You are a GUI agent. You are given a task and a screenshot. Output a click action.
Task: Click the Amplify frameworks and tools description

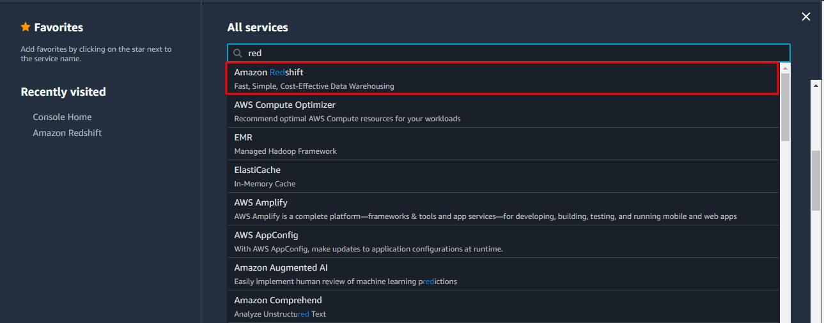(485, 216)
